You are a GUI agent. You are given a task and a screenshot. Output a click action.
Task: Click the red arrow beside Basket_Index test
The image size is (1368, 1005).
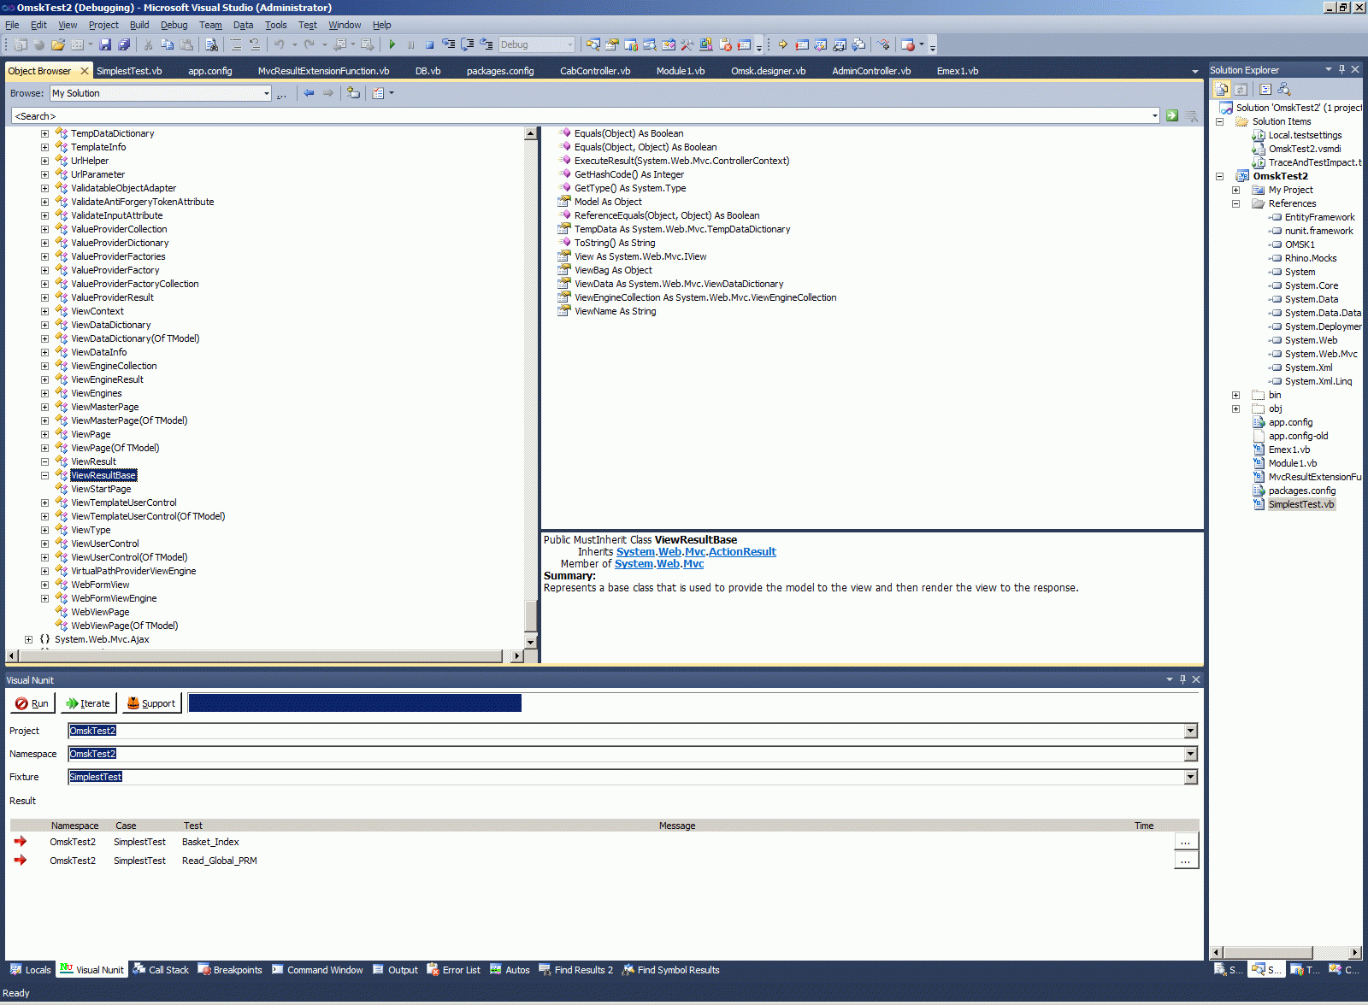(x=21, y=842)
